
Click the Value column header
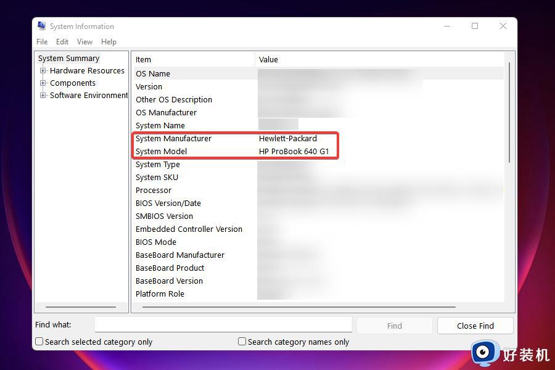379,59
